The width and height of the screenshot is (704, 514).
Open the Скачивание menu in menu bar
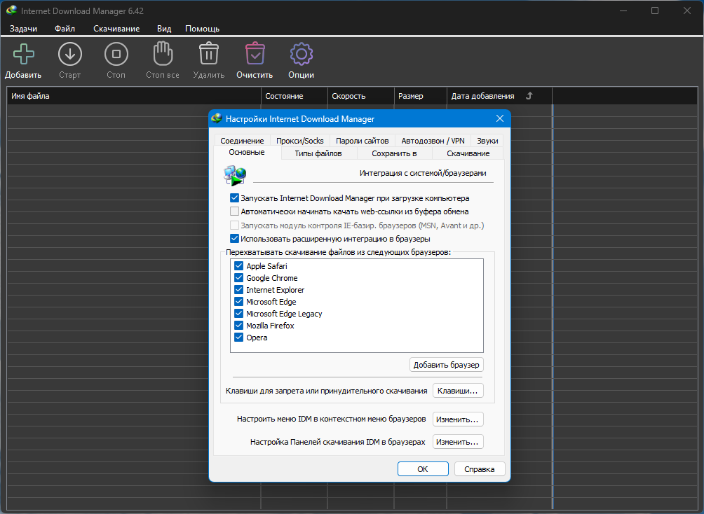point(116,29)
